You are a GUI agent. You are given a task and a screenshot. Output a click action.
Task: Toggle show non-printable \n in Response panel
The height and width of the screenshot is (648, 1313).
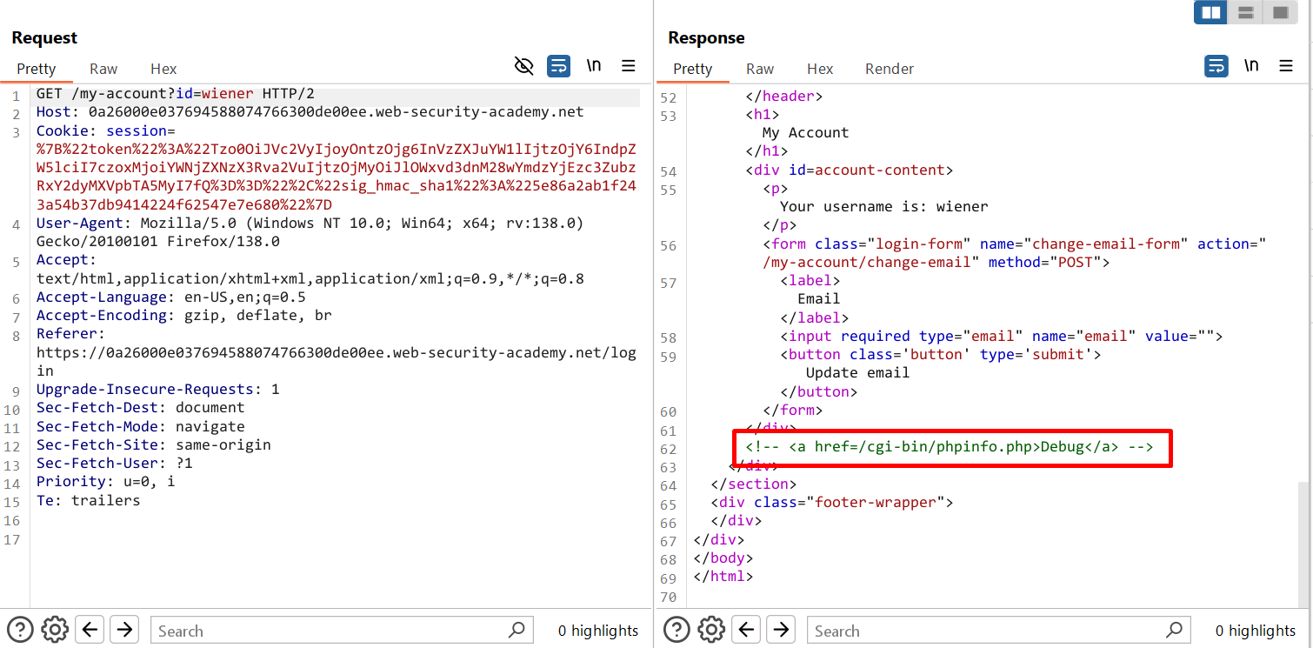(1251, 66)
